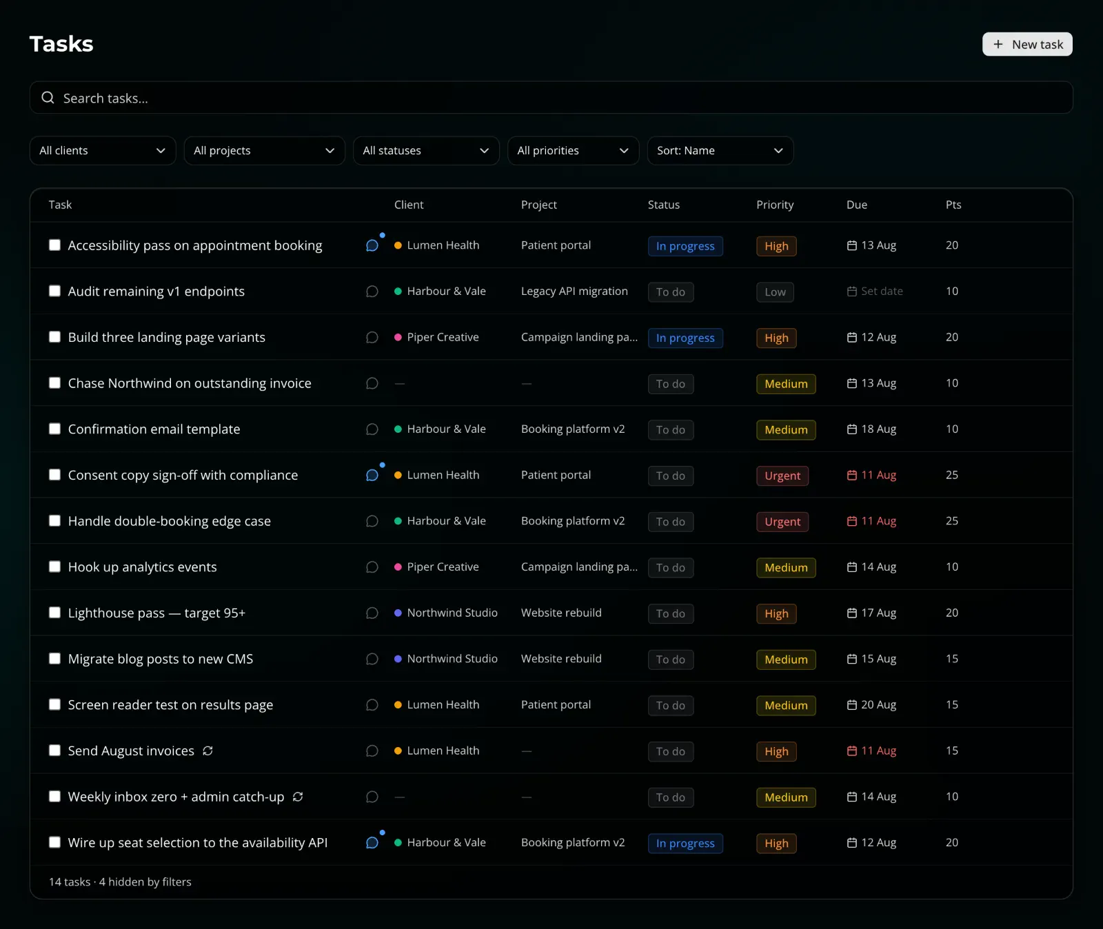This screenshot has height=929, width=1103.
Task: Open unread comments on Consent copy sign-off
Action: 372,476
